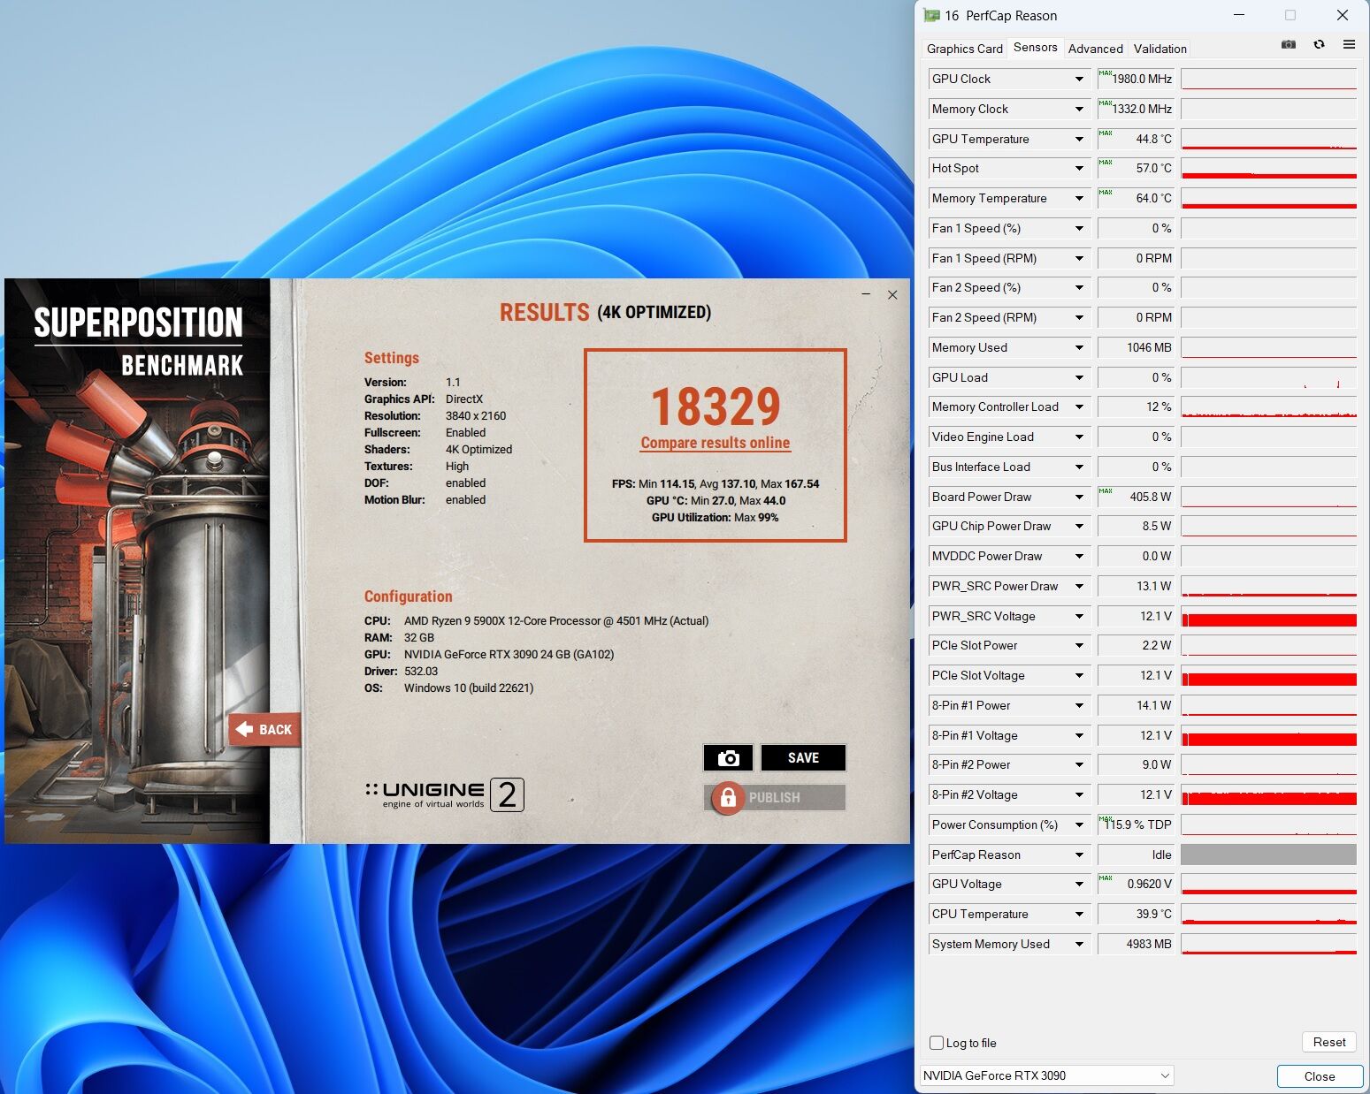
Task: Expand 8-Pin #2 Voltage dropdown
Action: click(1079, 794)
